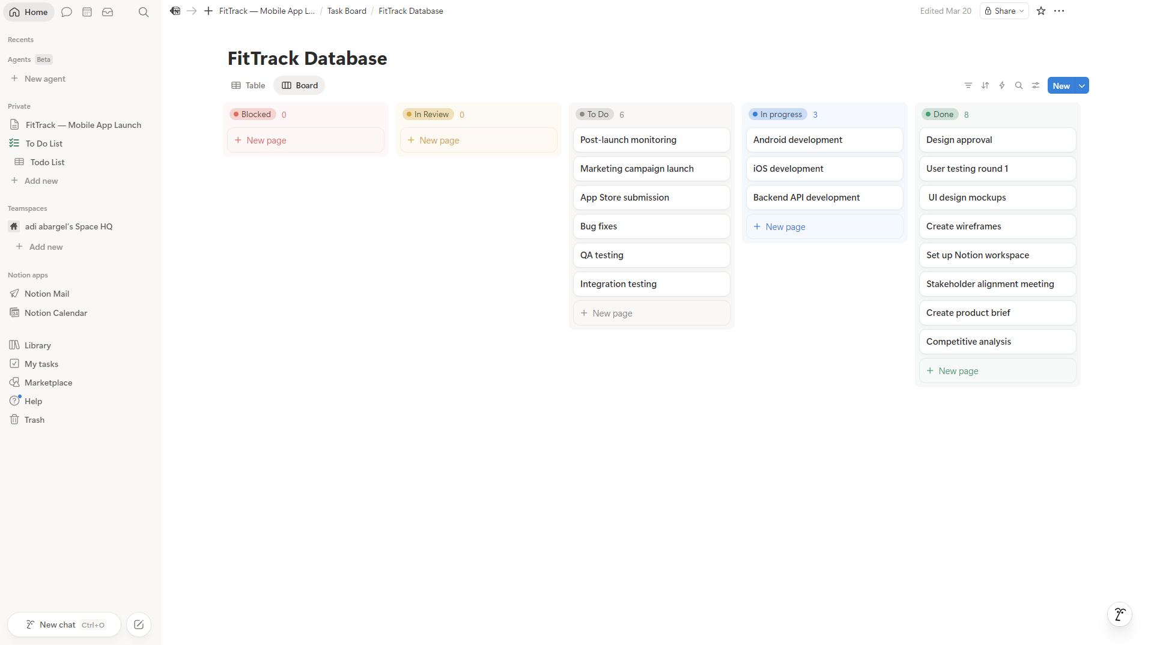The height and width of the screenshot is (645, 1151).
Task: Click Task Board breadcrumb link
Action: pyautogui.click(x=346, y=11)
